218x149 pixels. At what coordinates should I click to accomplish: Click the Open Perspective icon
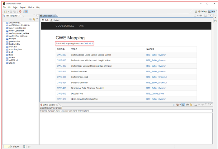pos(196,11)
